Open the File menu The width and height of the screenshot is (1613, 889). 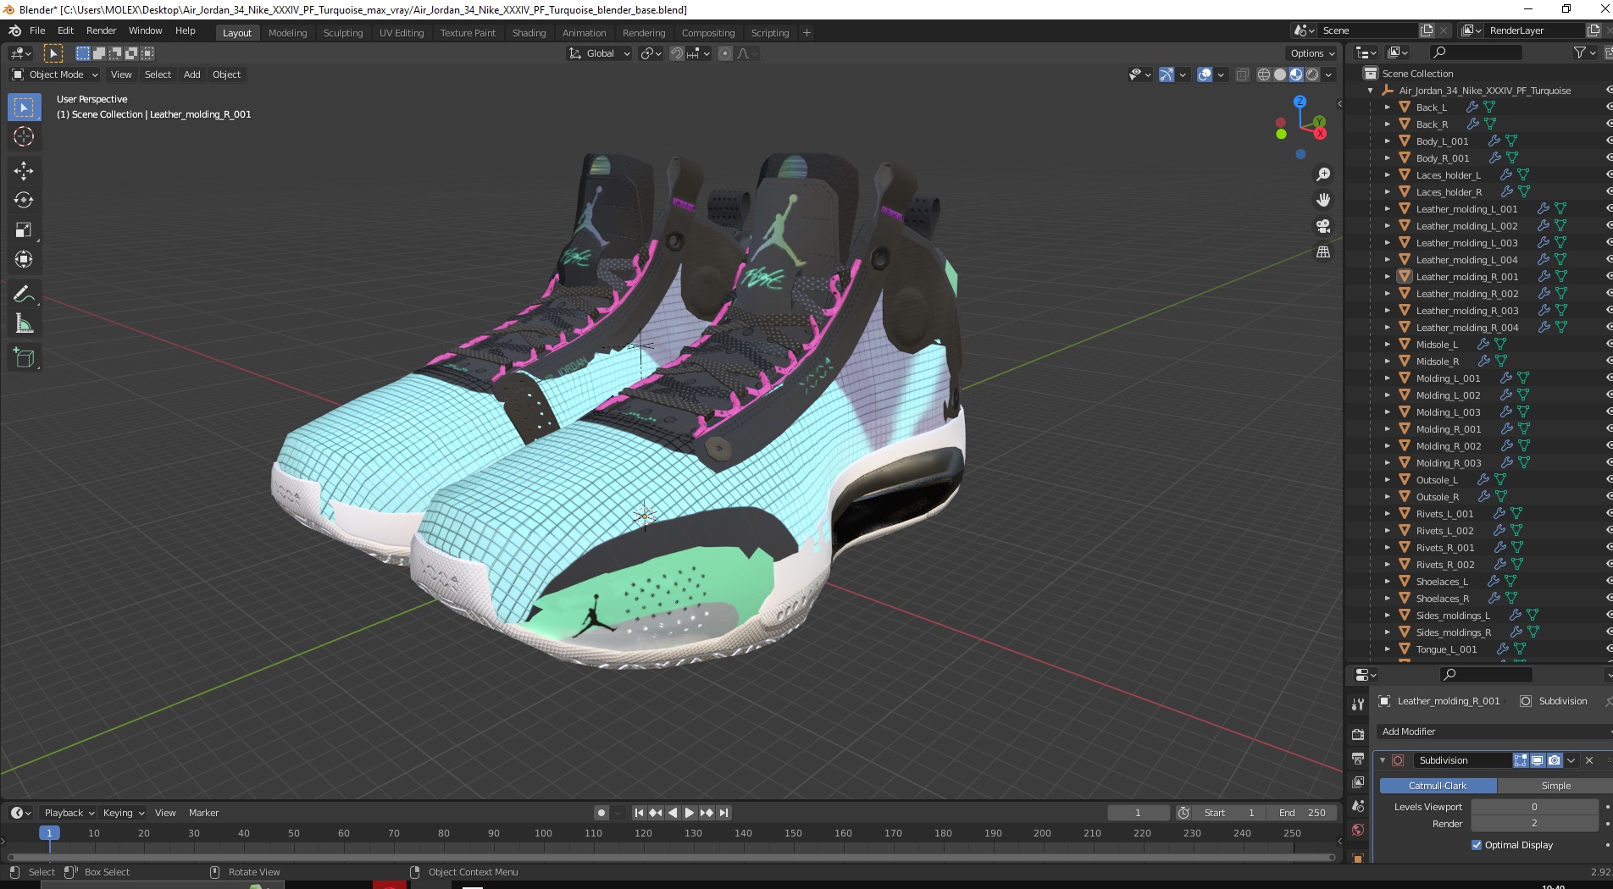[x=37, y=30]
